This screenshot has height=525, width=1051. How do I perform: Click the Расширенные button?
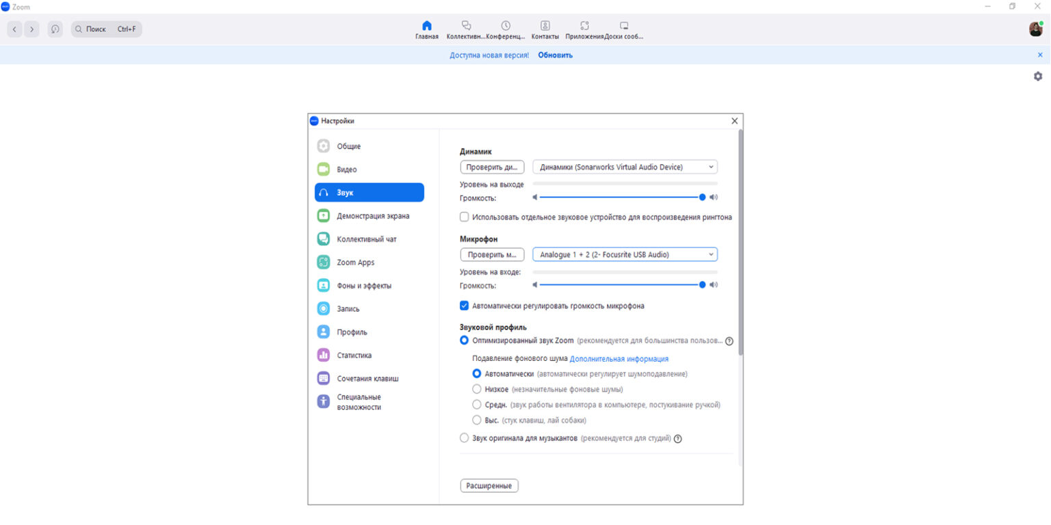(489, 486)
